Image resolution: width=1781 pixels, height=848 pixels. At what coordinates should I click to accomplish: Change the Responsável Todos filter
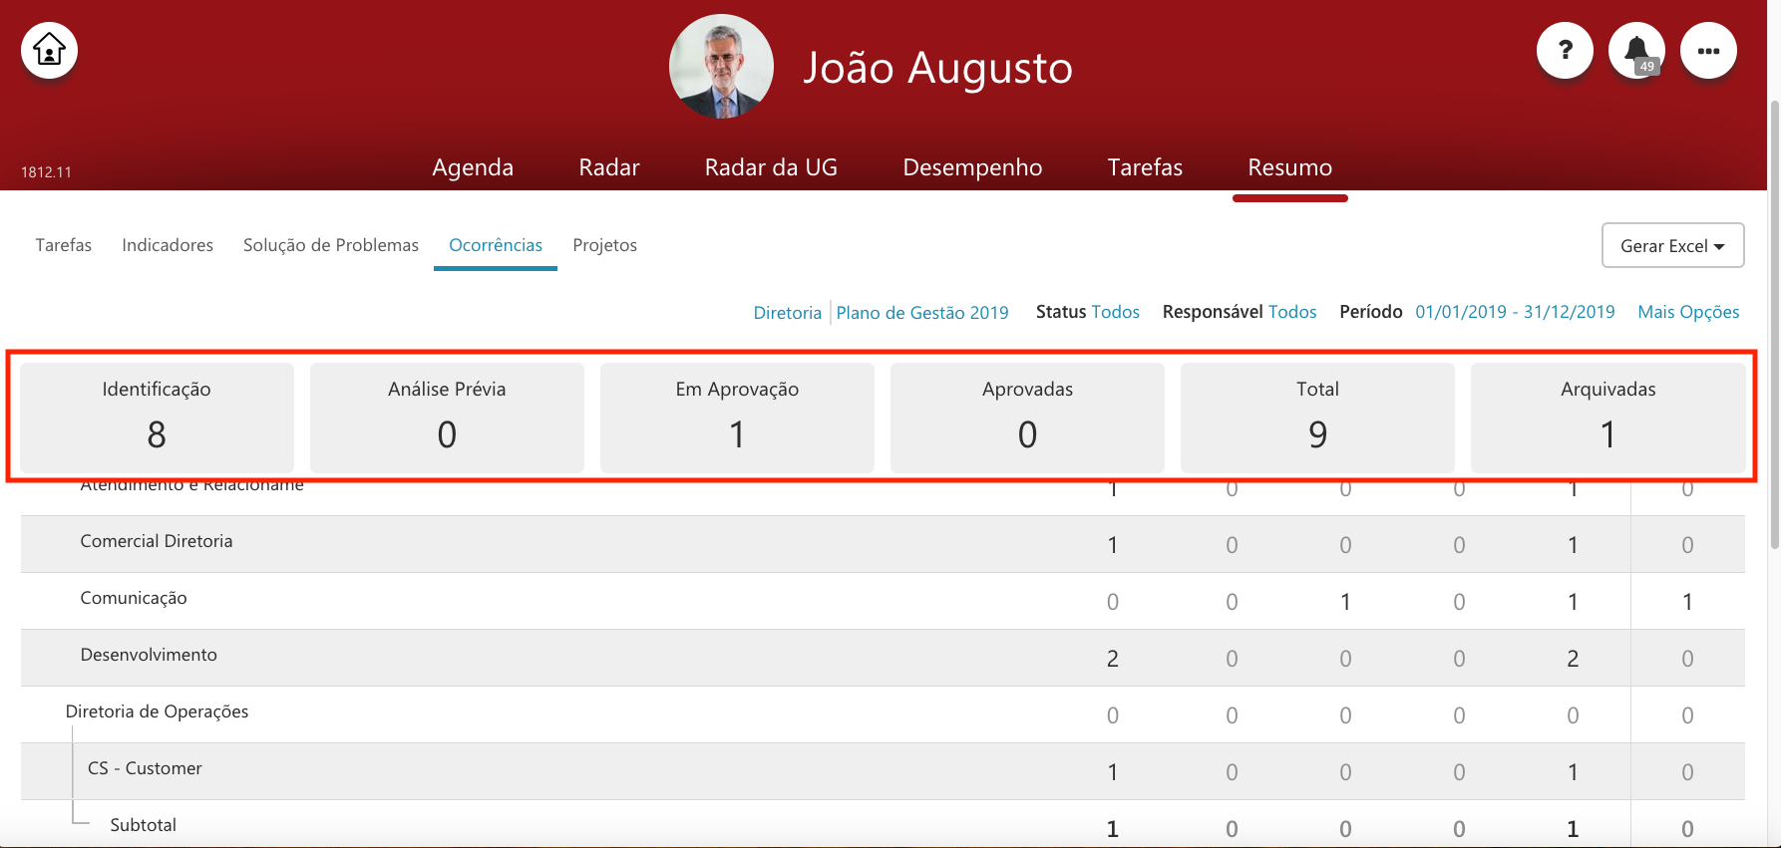tap(1292, 312)
